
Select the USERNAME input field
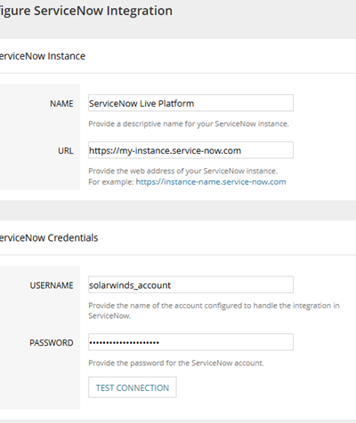pyautogui.click(x=190, y=284)
